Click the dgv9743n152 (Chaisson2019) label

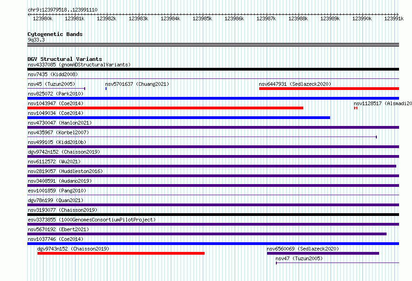[73, 249]
